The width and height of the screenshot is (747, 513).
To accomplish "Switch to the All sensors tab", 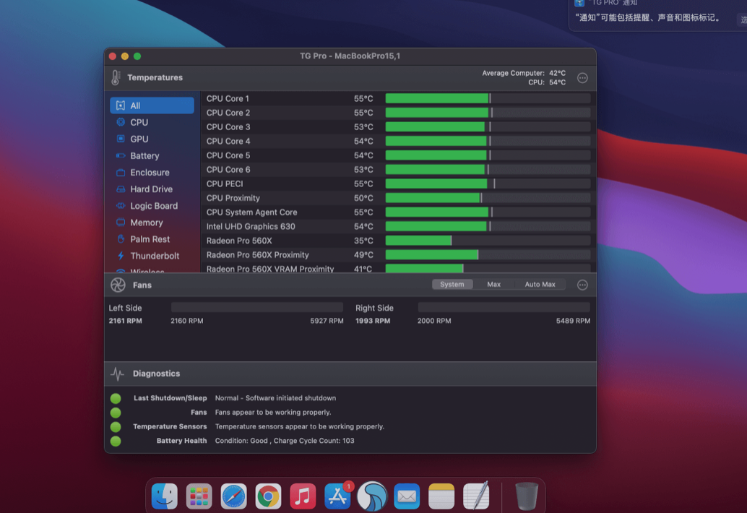I will pyautogui.click(x=135, y=105).
